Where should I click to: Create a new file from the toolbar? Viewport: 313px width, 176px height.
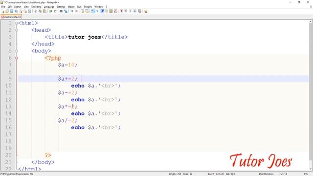[x=3, y=11]
